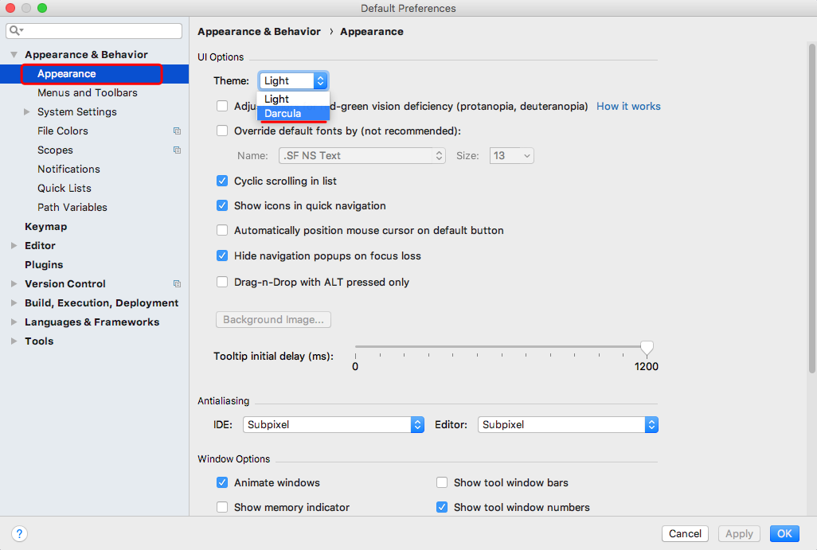The height and width of the screenshot is (550, 817).
Task: Collapse the Appearance & Behavior section
Action: click(14, 55)
